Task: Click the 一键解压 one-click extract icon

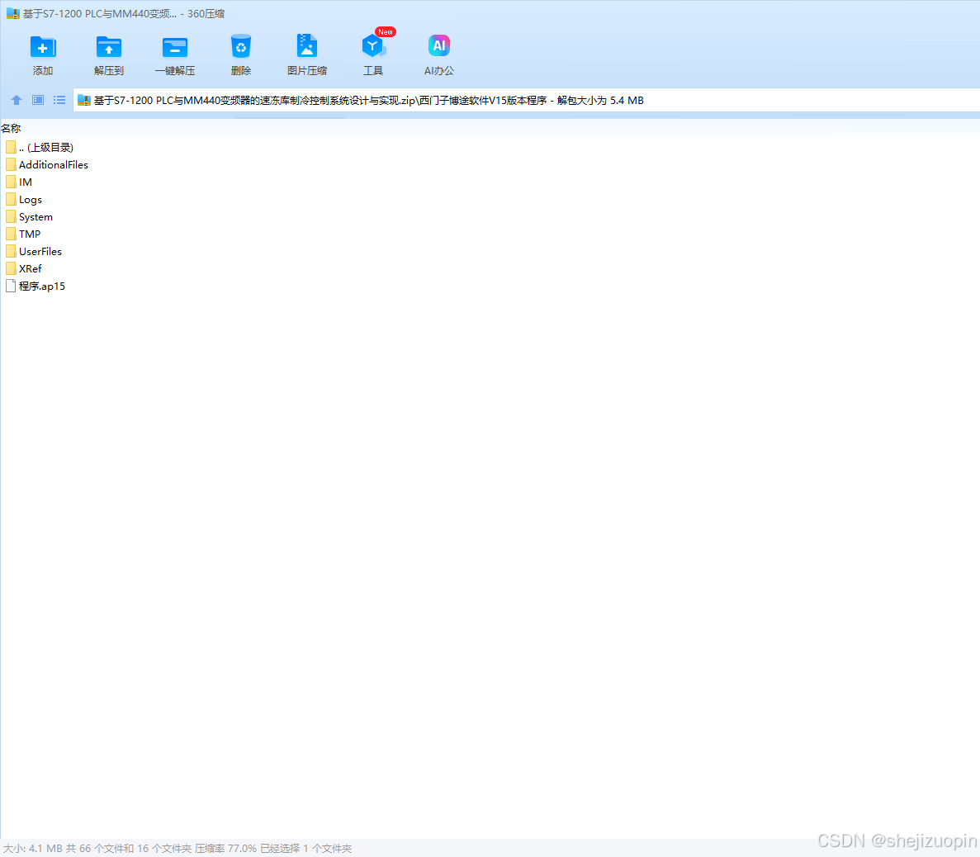Action: [x=175, y=48]
